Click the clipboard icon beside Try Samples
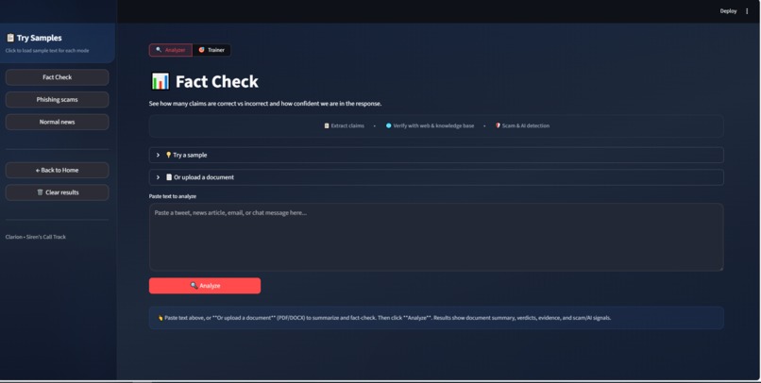Screen dimensions: 761x383 point(10,38)
